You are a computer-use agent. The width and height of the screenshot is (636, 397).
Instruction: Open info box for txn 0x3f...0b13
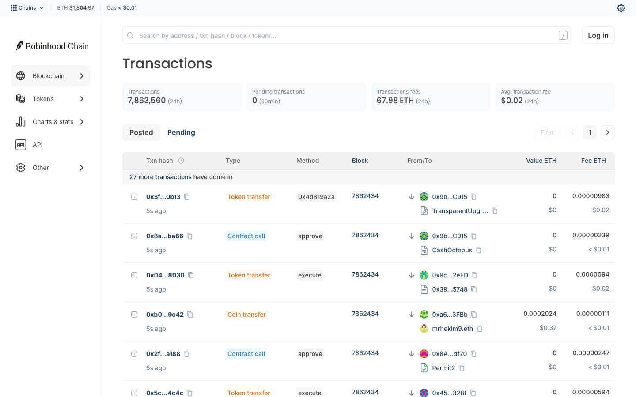134,197
